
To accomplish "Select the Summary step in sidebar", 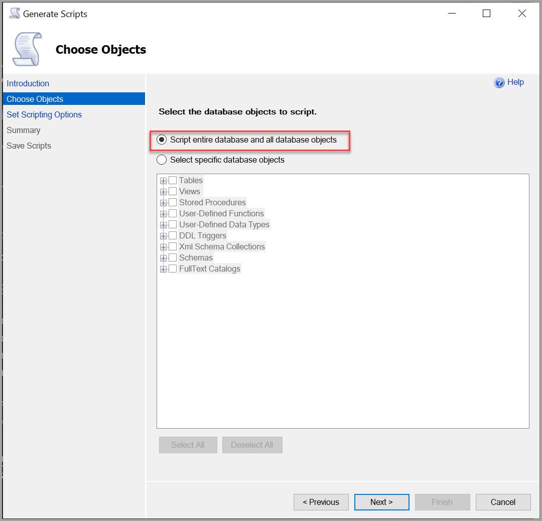I will pos(23,130).
